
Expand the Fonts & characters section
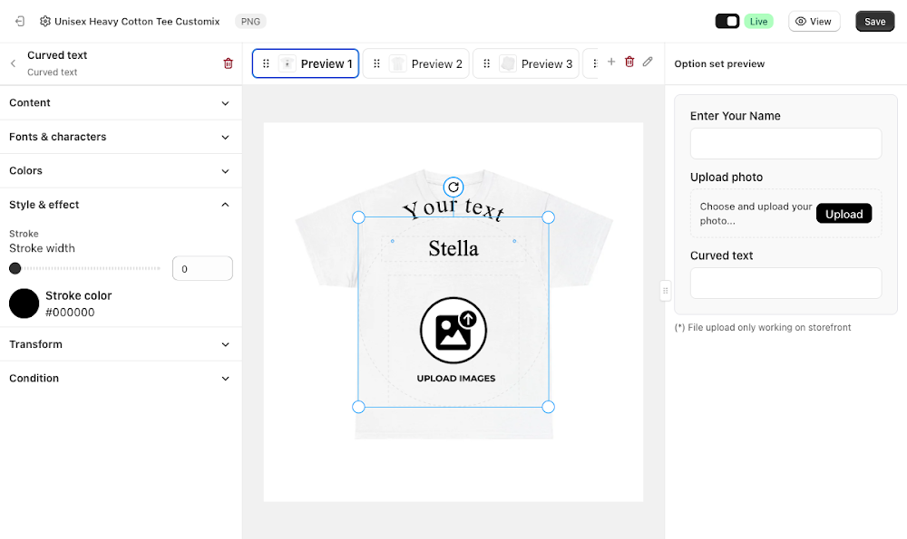(121, 137)
